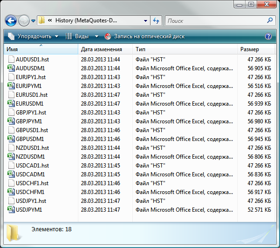
Task: Click the file name EURUSDM1
Action: point(30,104)
